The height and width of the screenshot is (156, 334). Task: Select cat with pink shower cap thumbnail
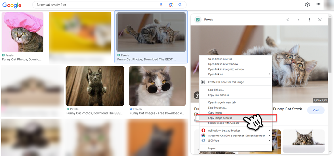pyautogui.click(x=22, y=32)
